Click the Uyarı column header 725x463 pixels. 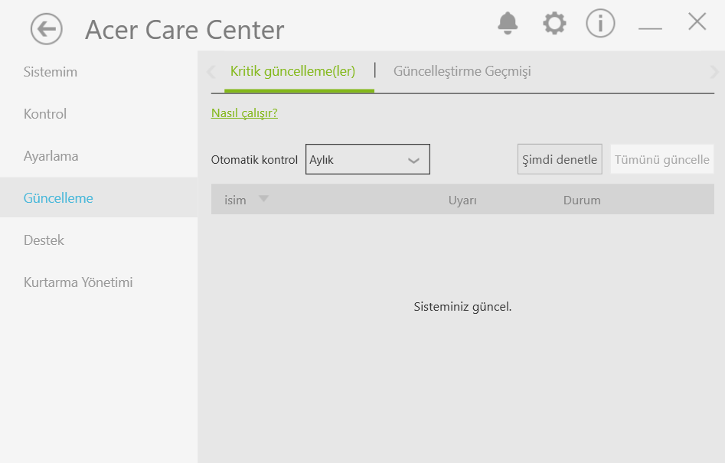tap(462, 201)
